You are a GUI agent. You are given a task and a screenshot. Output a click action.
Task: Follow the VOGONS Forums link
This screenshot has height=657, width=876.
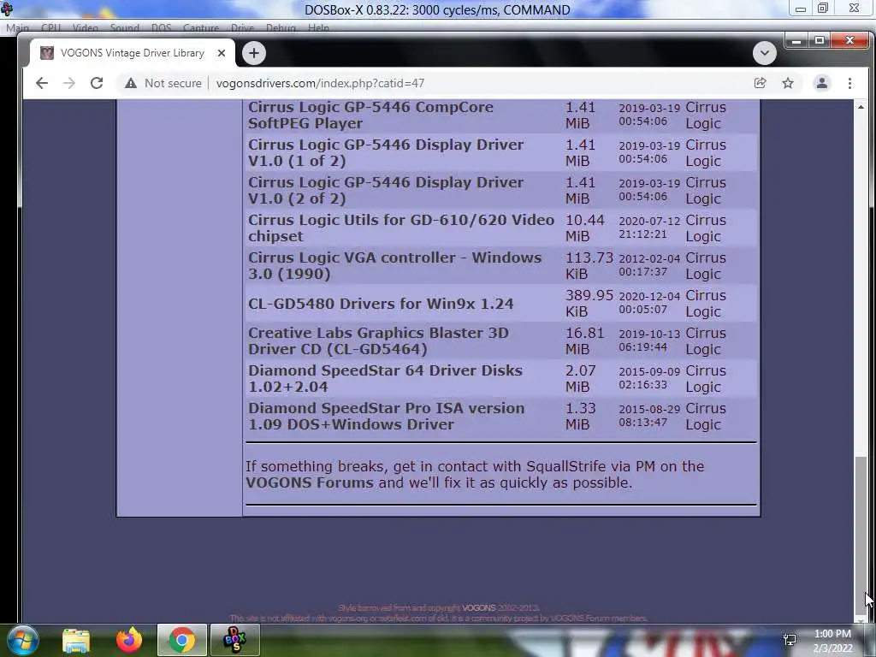310,482
